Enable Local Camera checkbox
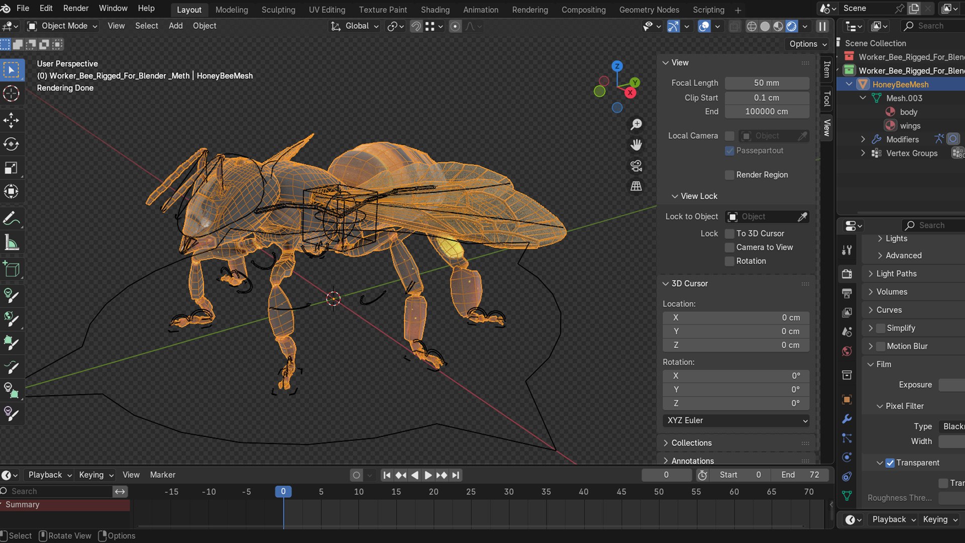 click(729, 136)
